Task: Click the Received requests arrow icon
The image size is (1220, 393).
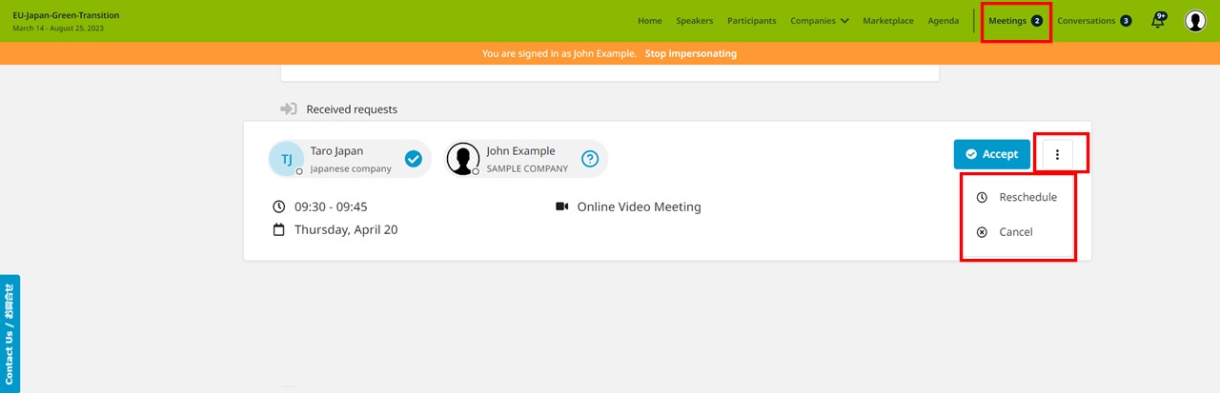Action: [289, 109]
